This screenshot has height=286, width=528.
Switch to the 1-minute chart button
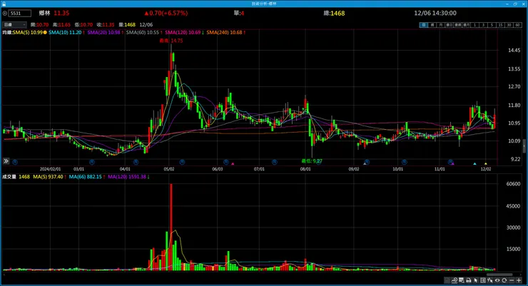[474, 25]
